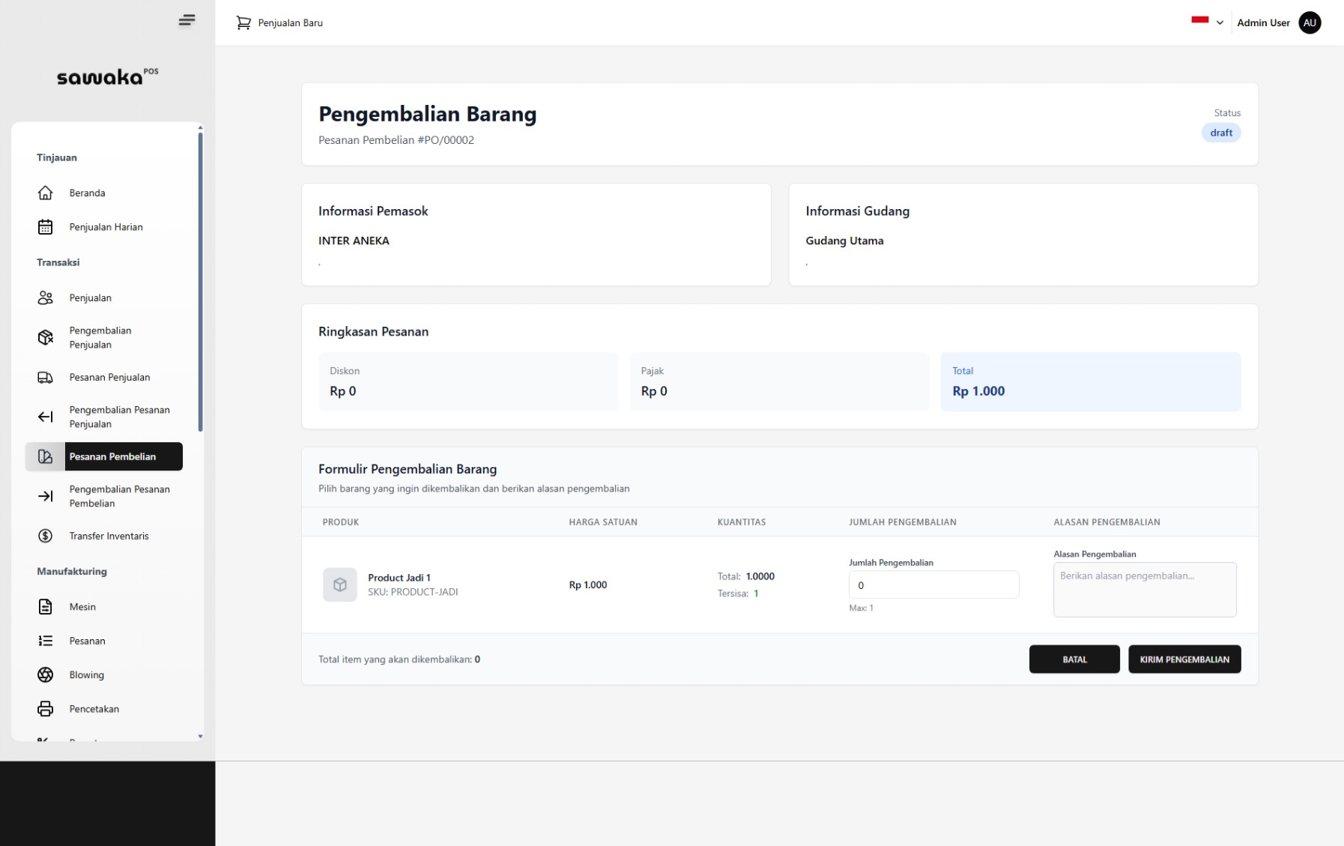The height and width of the screenshot is (846, 1344).
Task: Select Pesanan Pembelian in sidebar
Action: point(112,456)
